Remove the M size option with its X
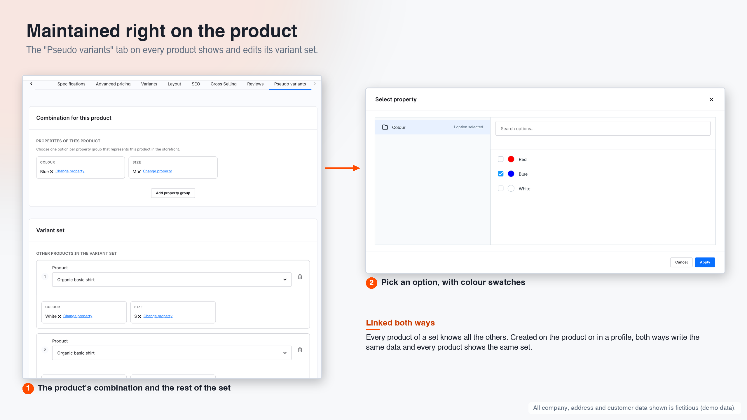 139,172
